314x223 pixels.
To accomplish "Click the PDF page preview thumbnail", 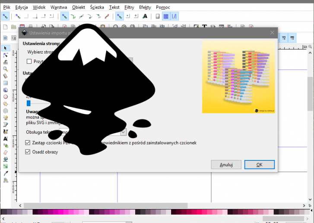I will pos(238,77).
